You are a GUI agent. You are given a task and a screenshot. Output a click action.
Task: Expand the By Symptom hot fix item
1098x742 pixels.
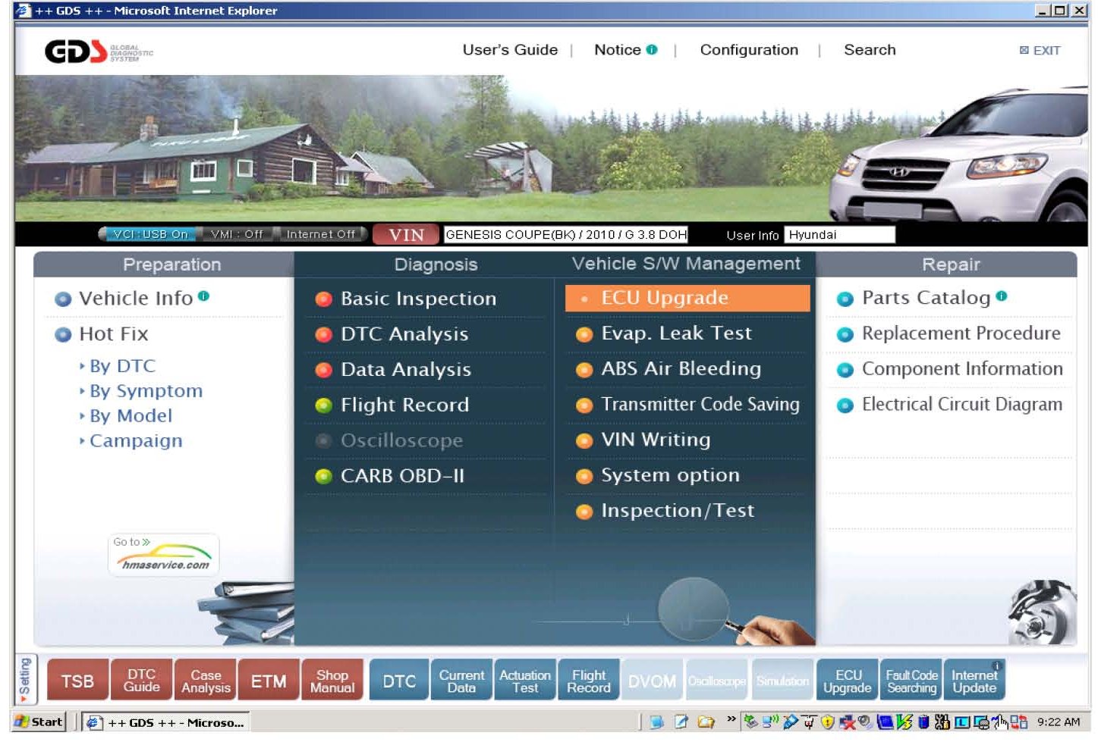point(146,391)
